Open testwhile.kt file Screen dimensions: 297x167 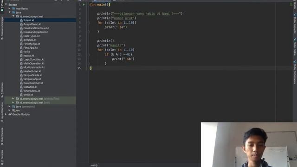pyautogui.click(x=30, y=87)
